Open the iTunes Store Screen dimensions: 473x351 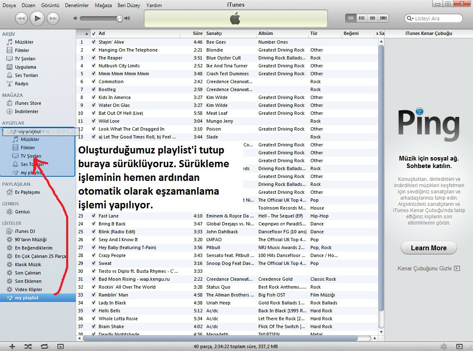(28, 103)
